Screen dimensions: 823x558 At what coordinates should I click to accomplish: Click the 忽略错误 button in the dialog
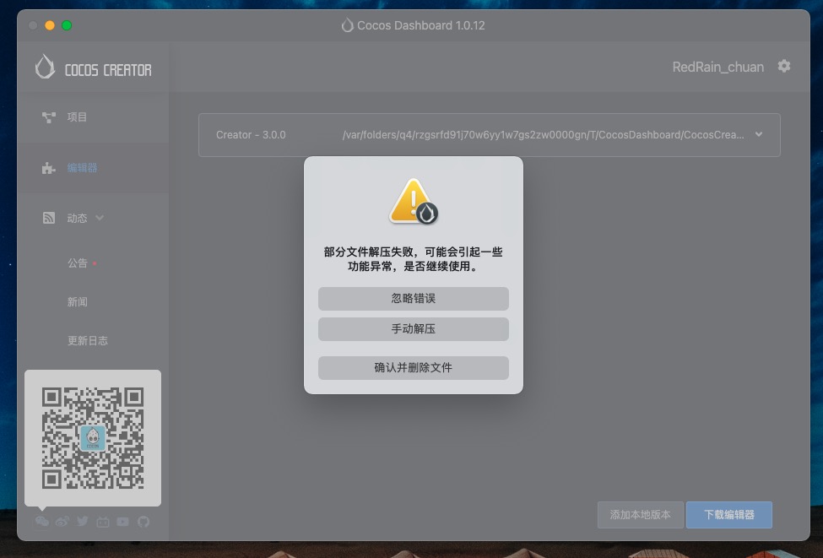coord(413,299)
